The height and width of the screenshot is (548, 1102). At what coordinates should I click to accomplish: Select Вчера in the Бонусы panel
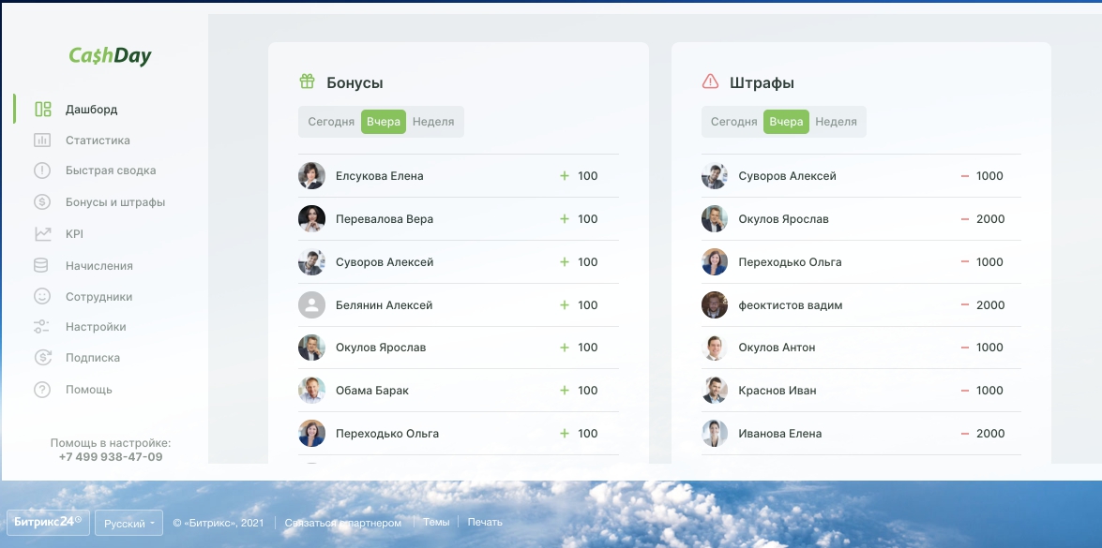(384, 122)
